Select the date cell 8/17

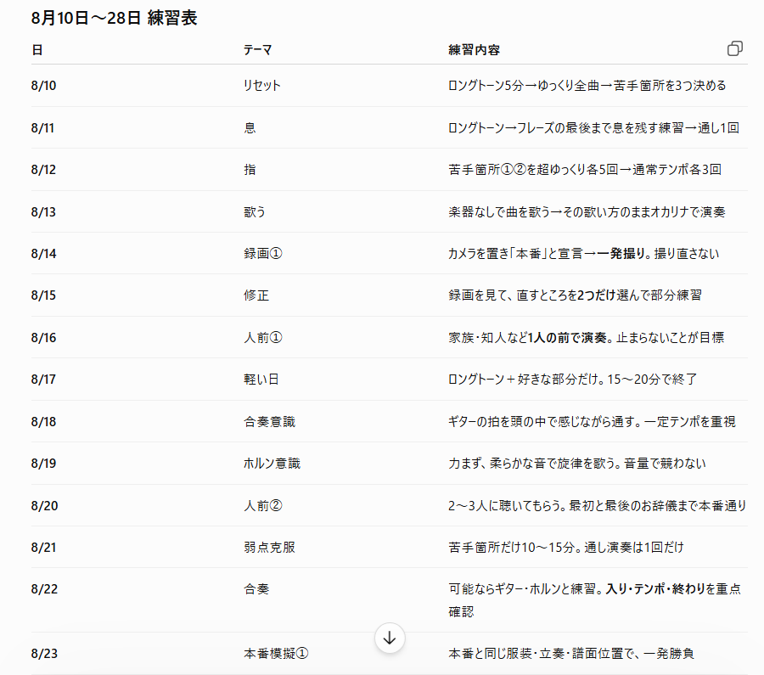click(x=43, y=380)
